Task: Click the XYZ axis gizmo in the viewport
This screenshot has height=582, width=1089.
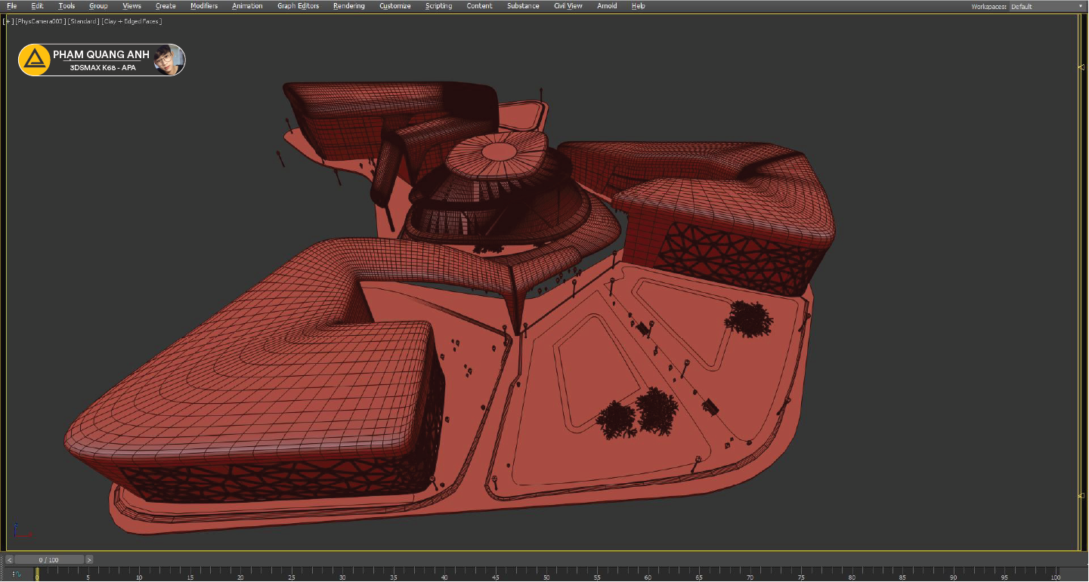Action: (20, 531)
